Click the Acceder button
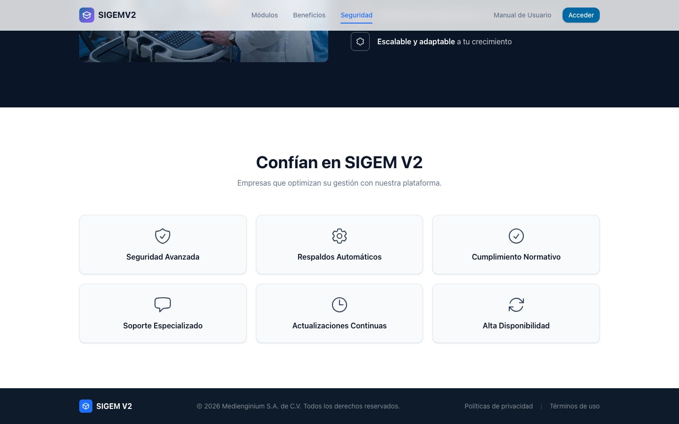Image resolution: width=679 pixels, height=424 pixels. pyautogui.click(x=581, y=15)
